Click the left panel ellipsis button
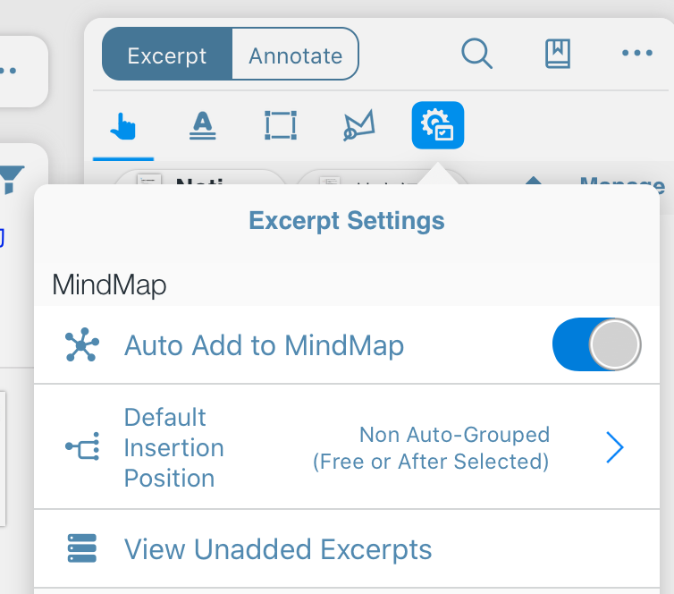 8,71
